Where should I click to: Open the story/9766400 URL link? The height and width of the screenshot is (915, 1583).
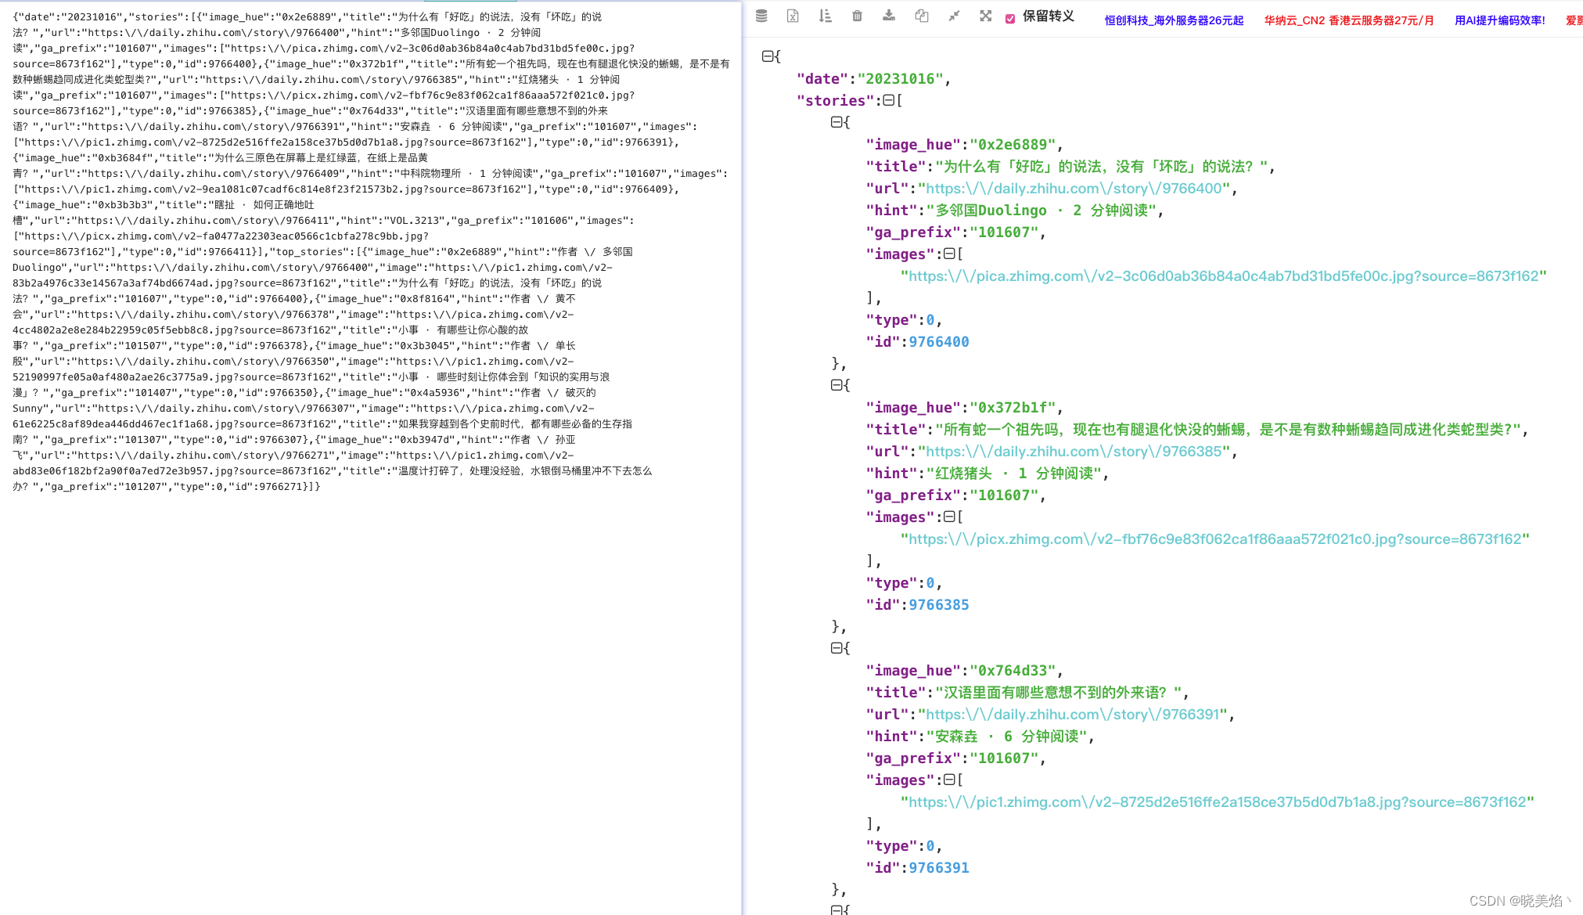[x=1074, y=189]
